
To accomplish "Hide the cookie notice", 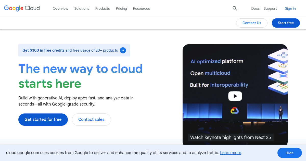I will [290, 153].
